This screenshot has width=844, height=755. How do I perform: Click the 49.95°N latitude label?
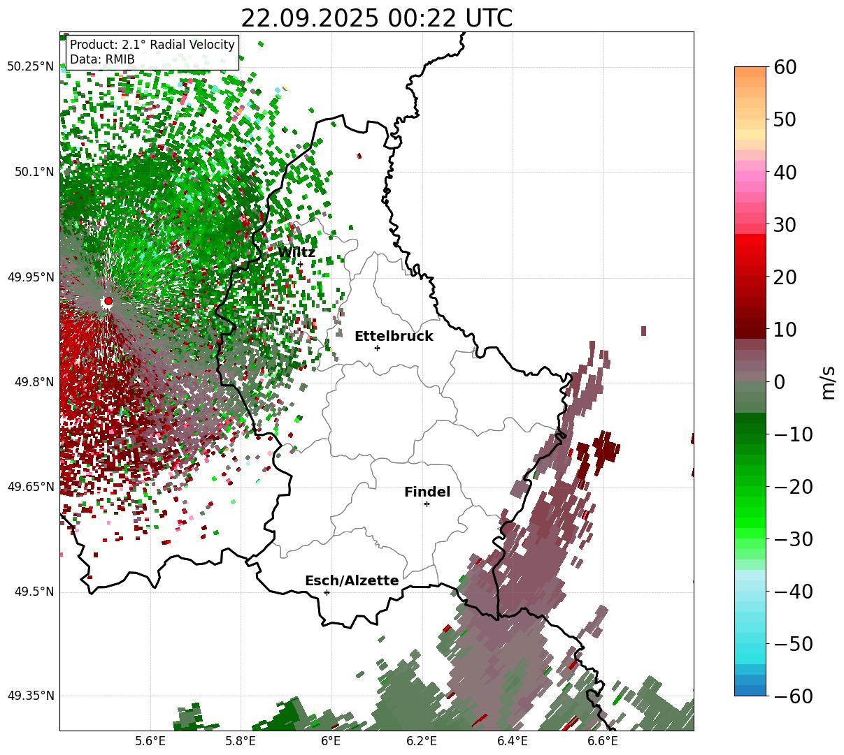30,277
